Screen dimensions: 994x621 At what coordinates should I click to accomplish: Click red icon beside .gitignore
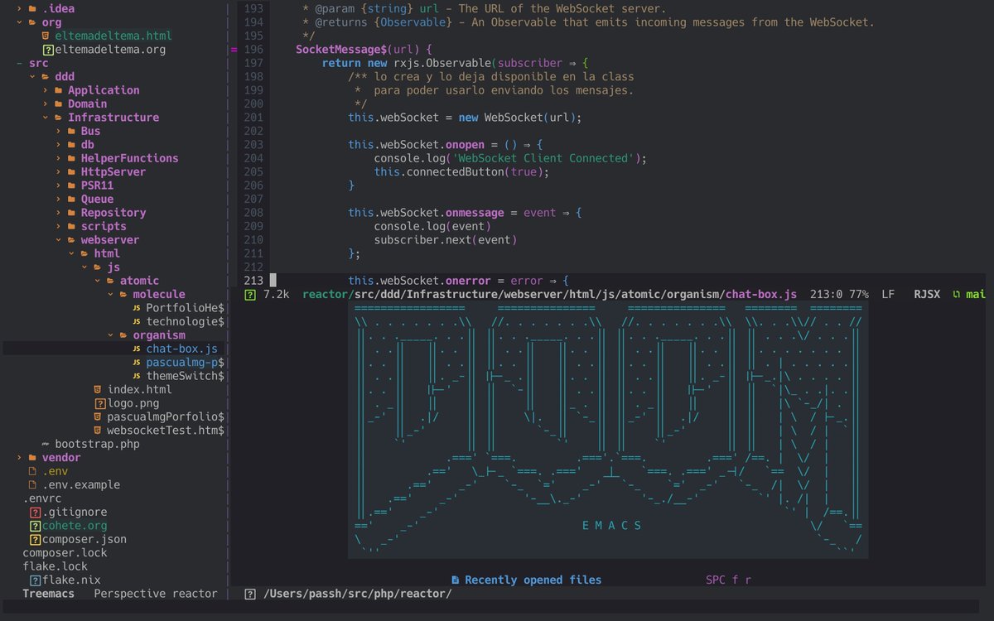35,513
